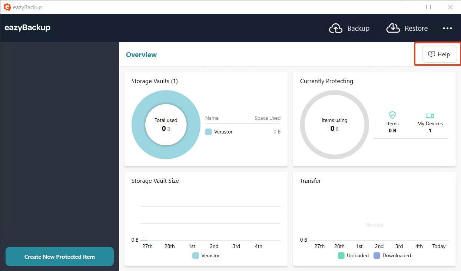This screenshot has height=271, width=461.
Task: Click the Space Used column header
Action: click(267, 118)
